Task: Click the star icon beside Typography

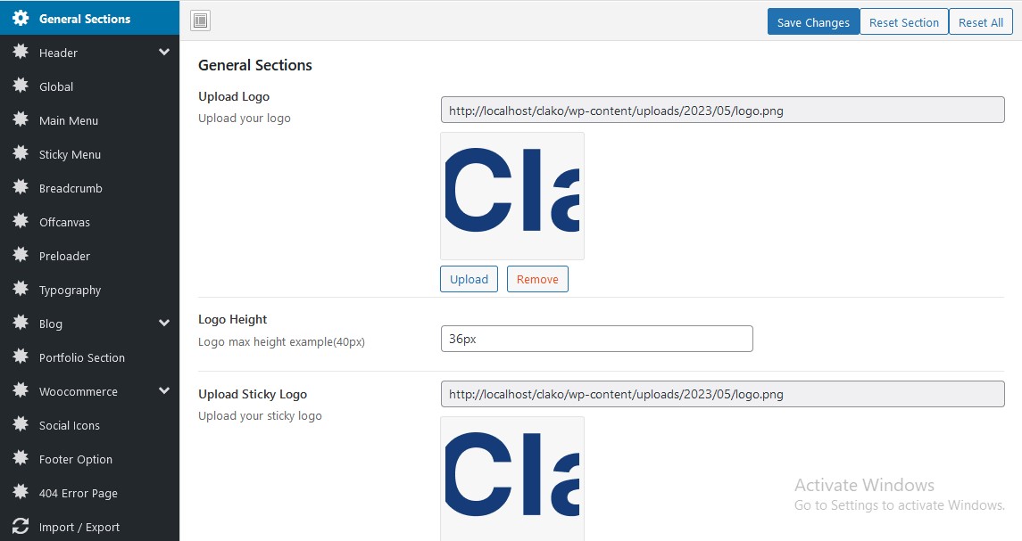Action: pyautogui.click(x=21, y=290)
